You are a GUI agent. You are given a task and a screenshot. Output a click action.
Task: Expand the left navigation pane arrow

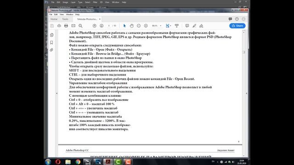[x=57, y=93]
